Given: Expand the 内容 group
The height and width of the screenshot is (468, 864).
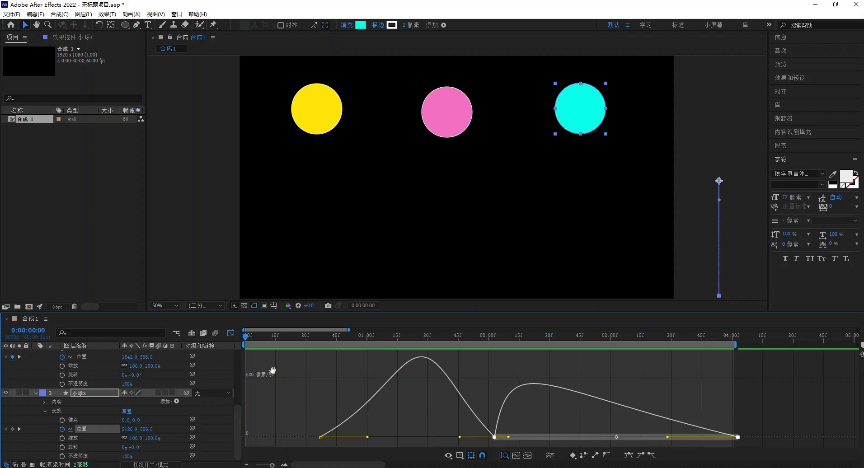Looking at the screenshot, I should 44,402.
